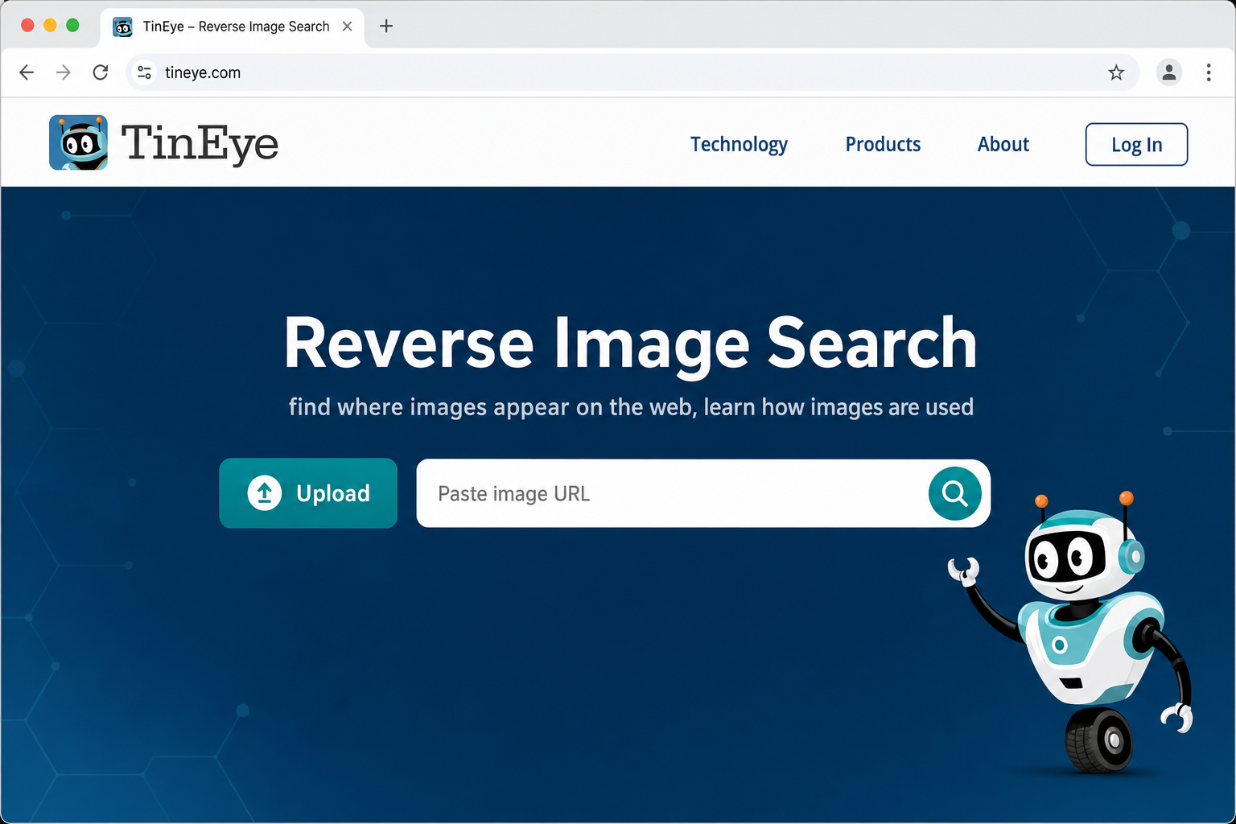Click the forward navigation arrow

tap(64, 72)
